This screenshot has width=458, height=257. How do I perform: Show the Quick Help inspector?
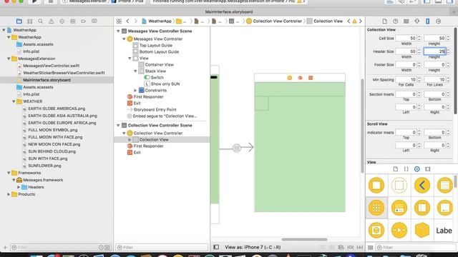click(x=396, y=21)
